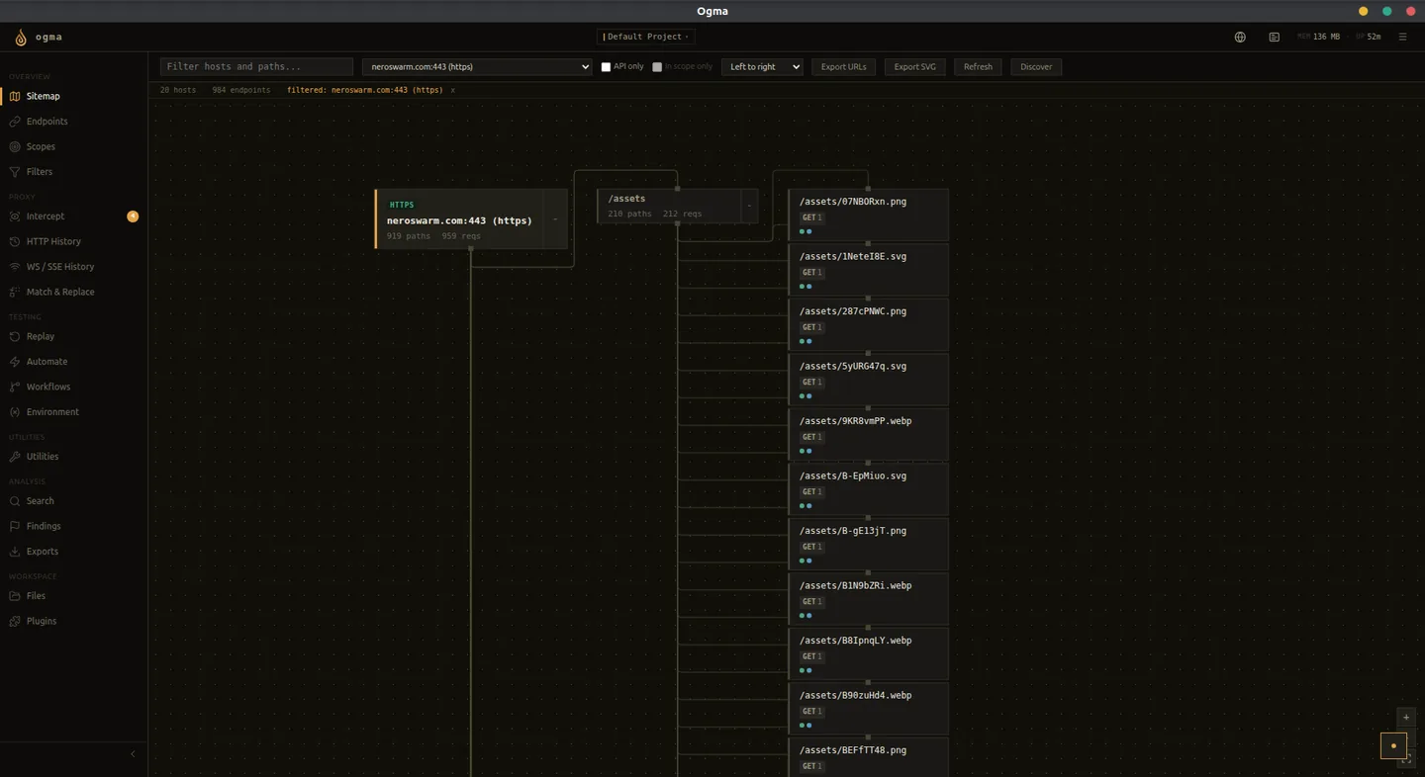The height and width of the screenshot is (777, 1425).
Task: Open the Intercept page
Action: coord(73,216)
